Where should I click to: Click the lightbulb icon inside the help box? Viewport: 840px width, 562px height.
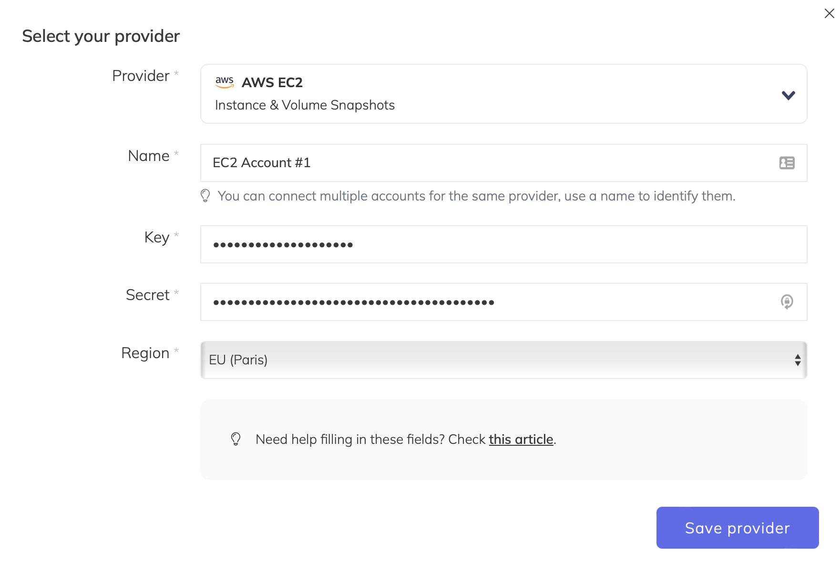(236, 439)
